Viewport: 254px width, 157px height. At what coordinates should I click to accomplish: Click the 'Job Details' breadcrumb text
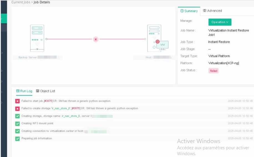pos(42,2)
